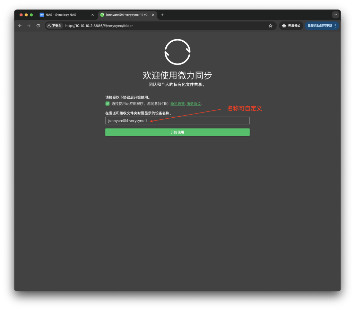
Task: Click the verysync circular sync logo
Action: tap(177, 52)
